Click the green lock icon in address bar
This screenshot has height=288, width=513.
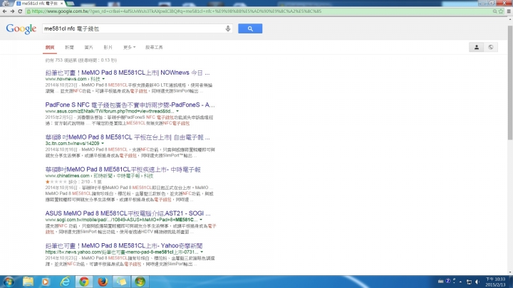coord(28,11)
